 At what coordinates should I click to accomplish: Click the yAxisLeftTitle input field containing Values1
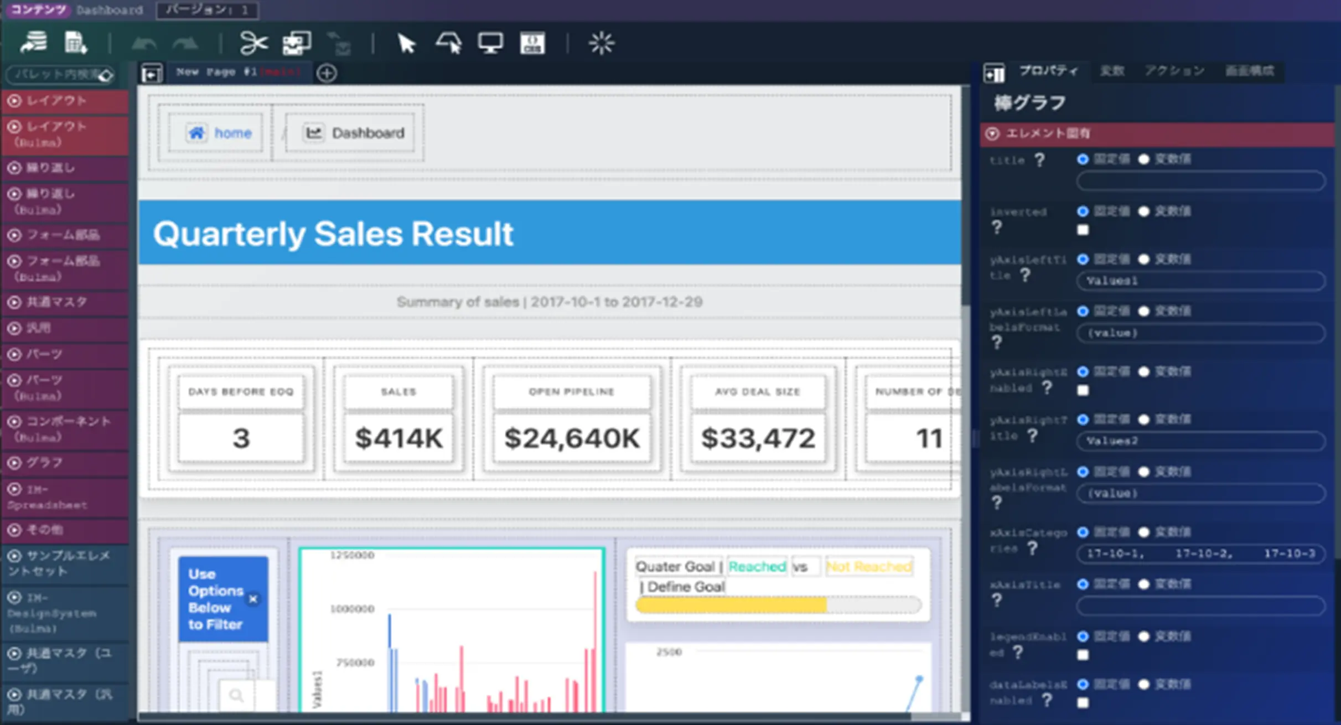1200,281
